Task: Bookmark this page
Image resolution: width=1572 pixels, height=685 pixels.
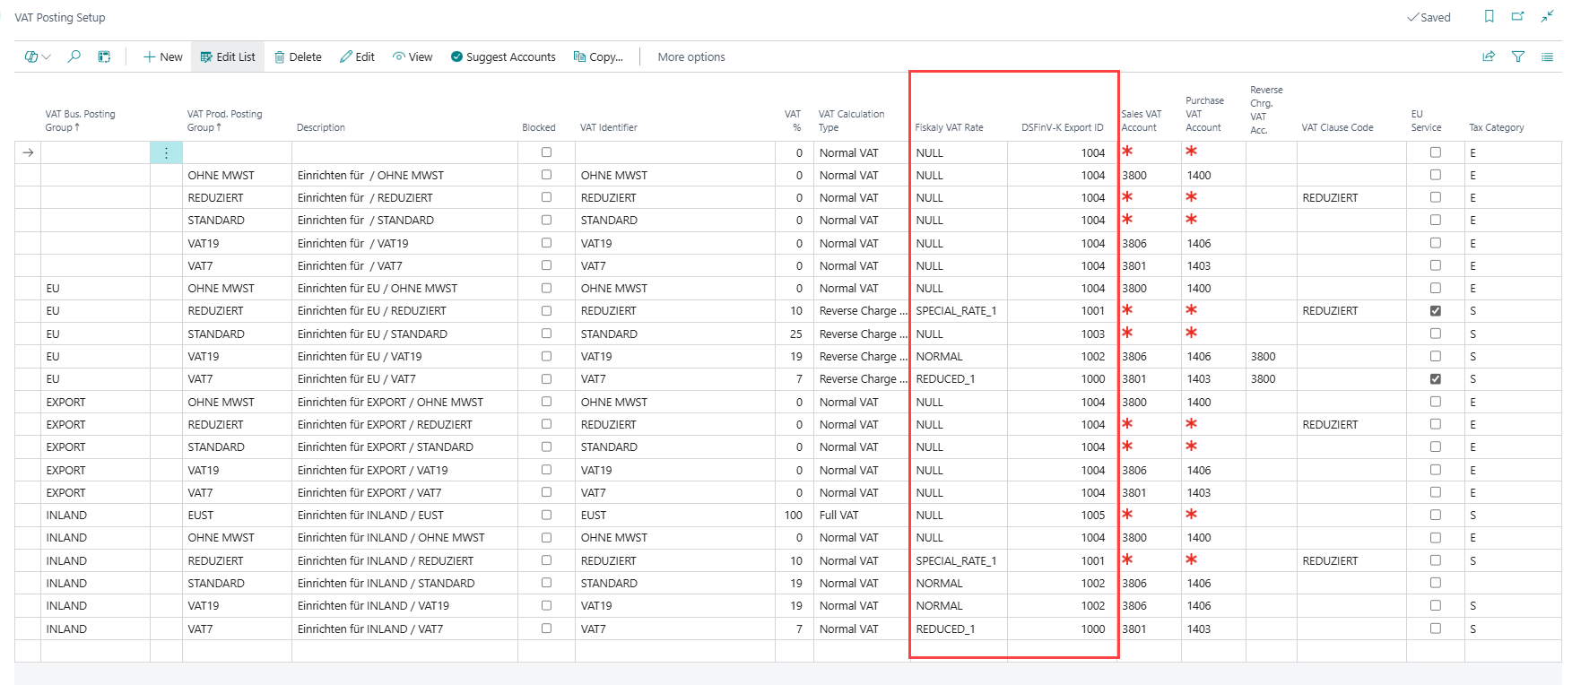Action: coord(1489,17)
